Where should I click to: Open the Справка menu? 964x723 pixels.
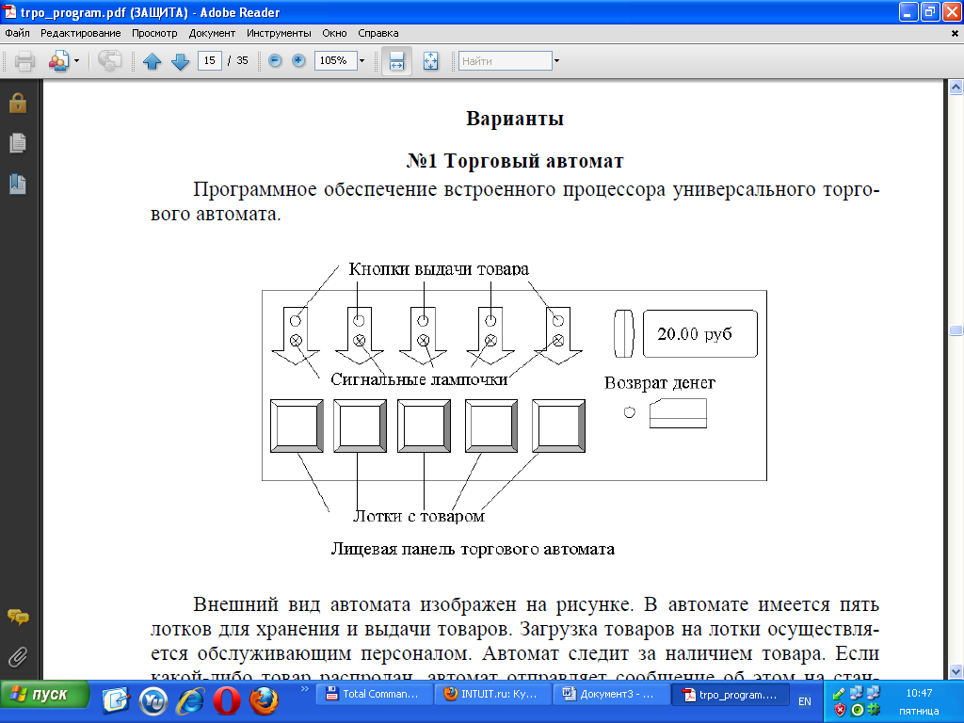378,33
